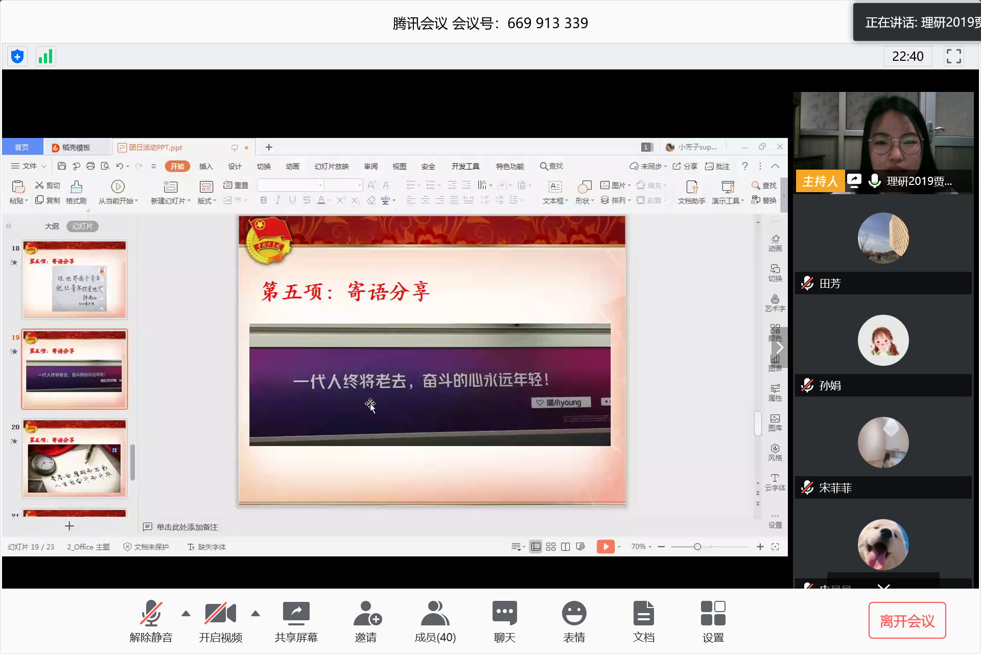Open the 幻灯片放映 ribbon tab

331,166
